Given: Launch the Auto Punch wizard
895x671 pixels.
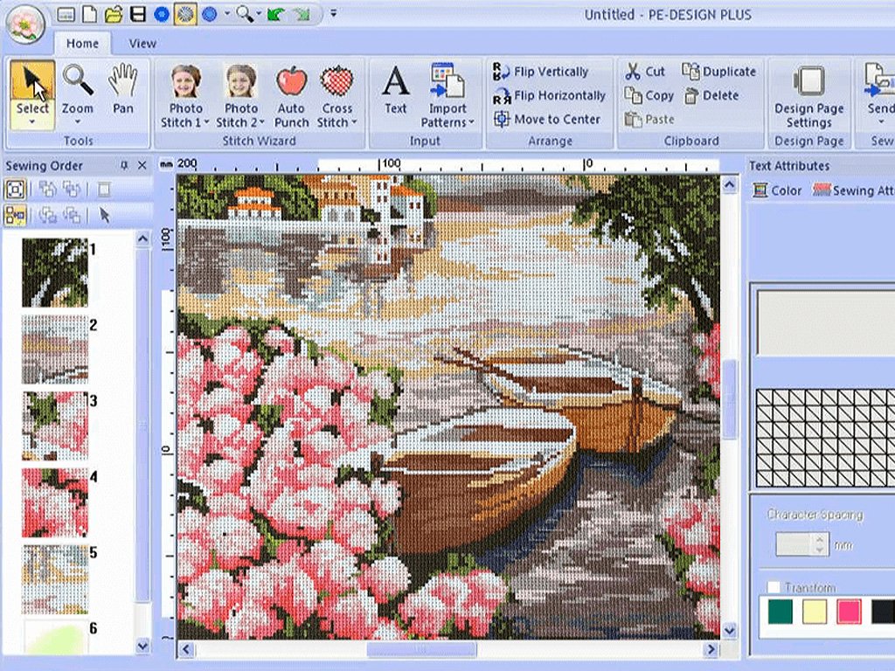Looking at the screenshot, I should point(291,94).
